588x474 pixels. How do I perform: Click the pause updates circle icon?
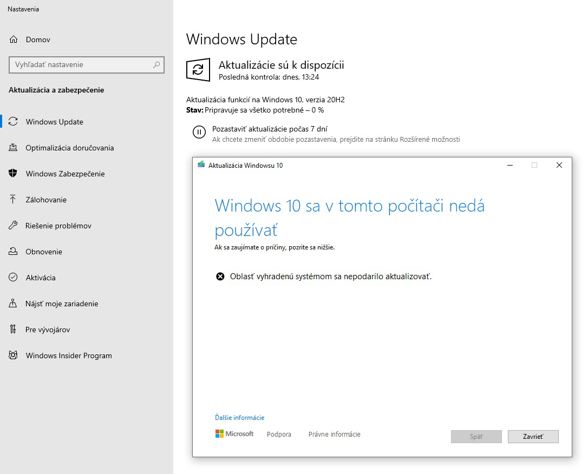(x=199, y=132)
